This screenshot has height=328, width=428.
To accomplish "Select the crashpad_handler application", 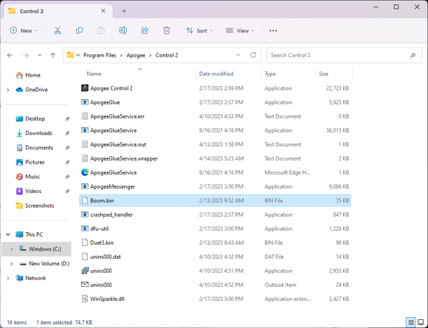I will (x=215, y=214).
